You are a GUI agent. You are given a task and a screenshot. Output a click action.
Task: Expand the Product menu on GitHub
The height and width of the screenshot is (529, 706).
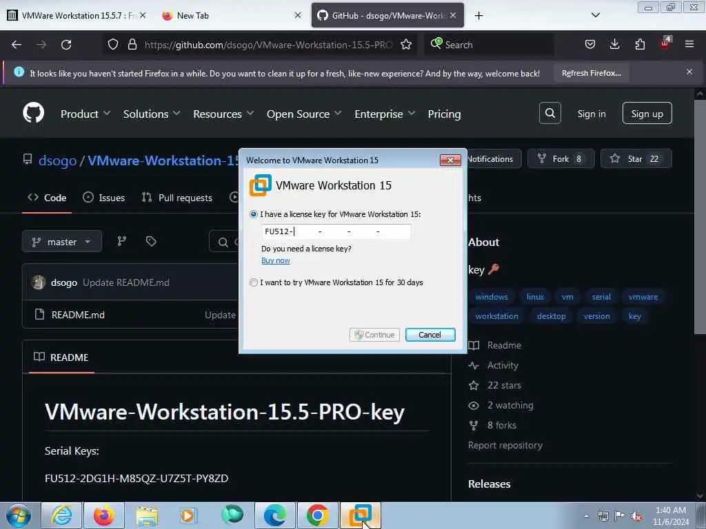85,114
